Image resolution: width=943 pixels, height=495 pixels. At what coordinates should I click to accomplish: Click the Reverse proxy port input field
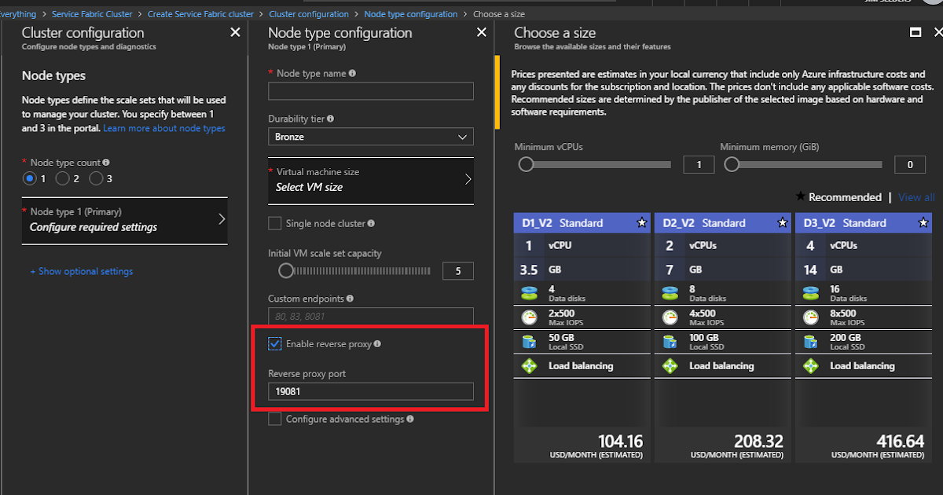370,391
